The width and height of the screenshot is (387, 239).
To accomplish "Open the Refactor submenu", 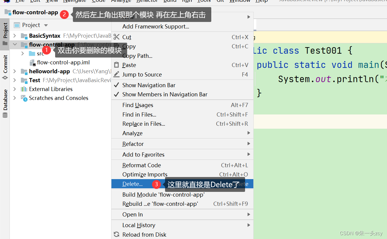I will [182, 144].
